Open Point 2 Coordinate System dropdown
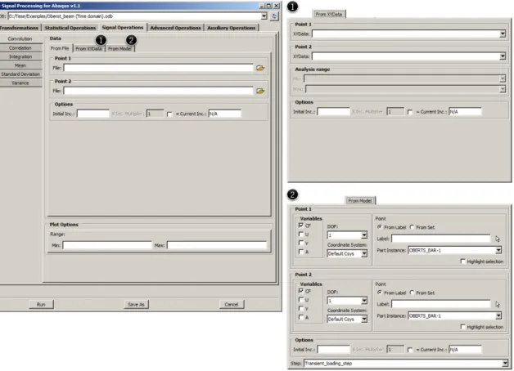This screenshot has width=514, height=371. point(364,319)
